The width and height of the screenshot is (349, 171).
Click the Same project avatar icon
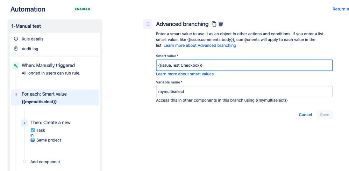[33, 140]
